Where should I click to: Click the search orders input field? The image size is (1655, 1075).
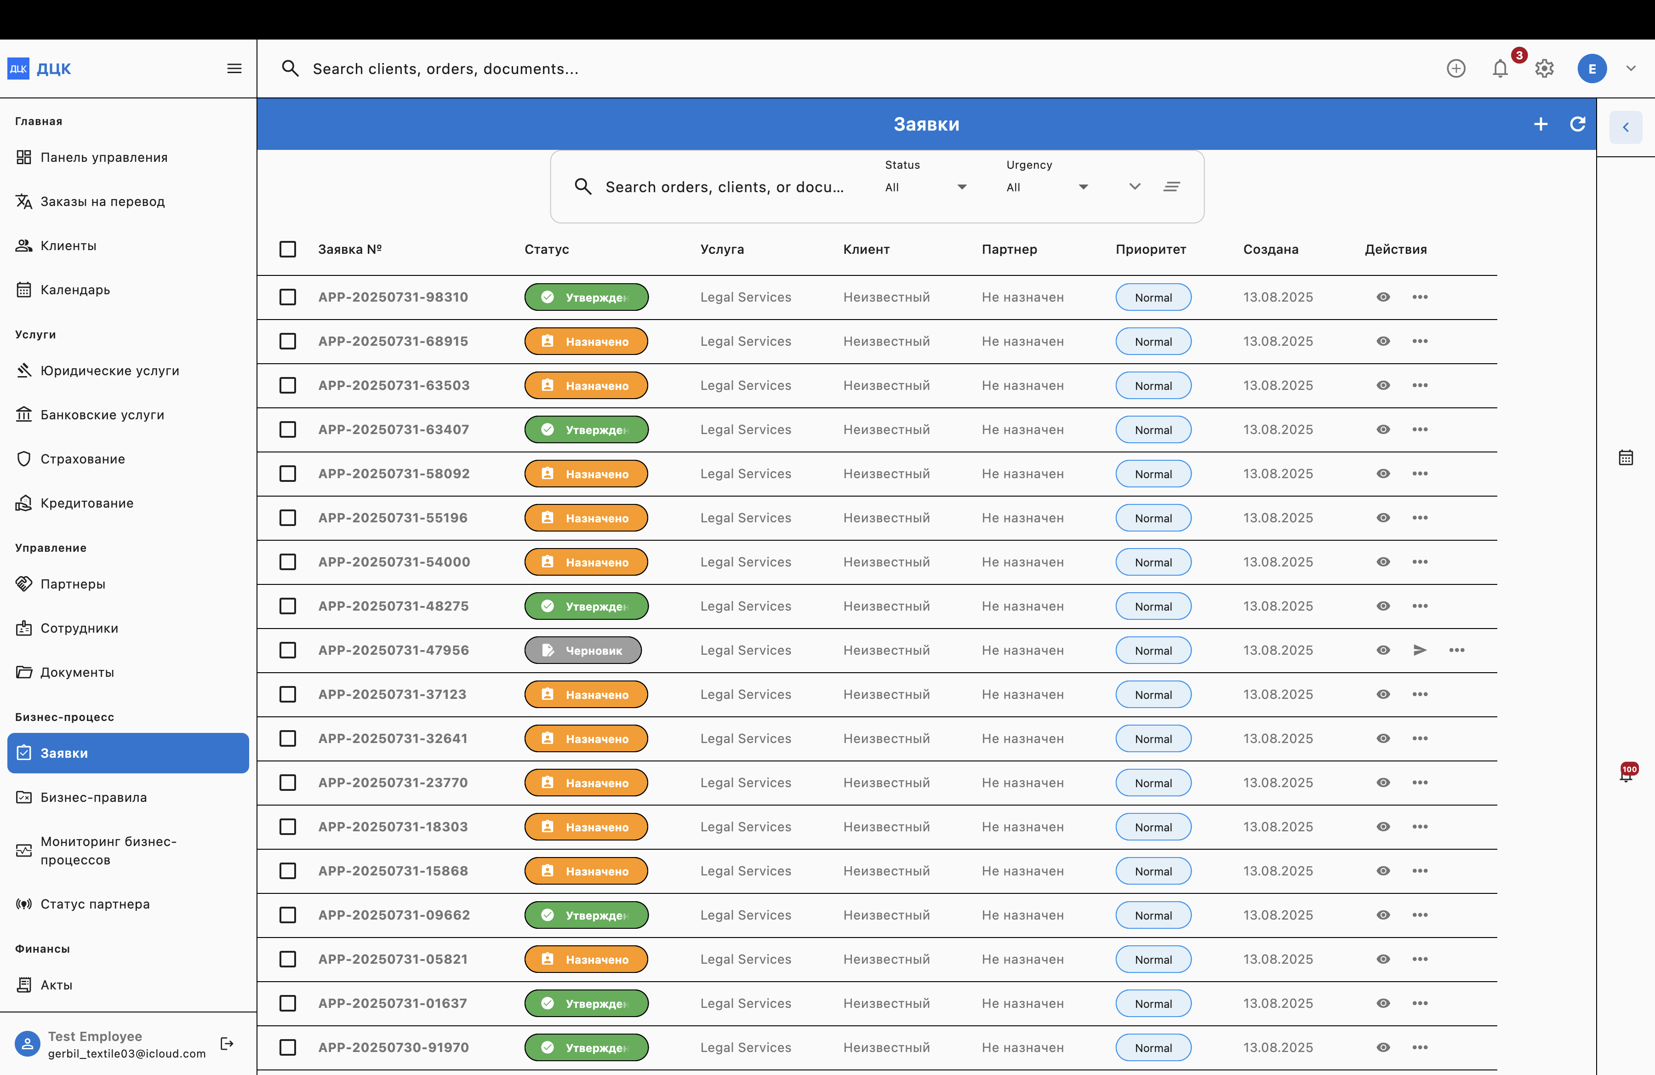[723, 186]
